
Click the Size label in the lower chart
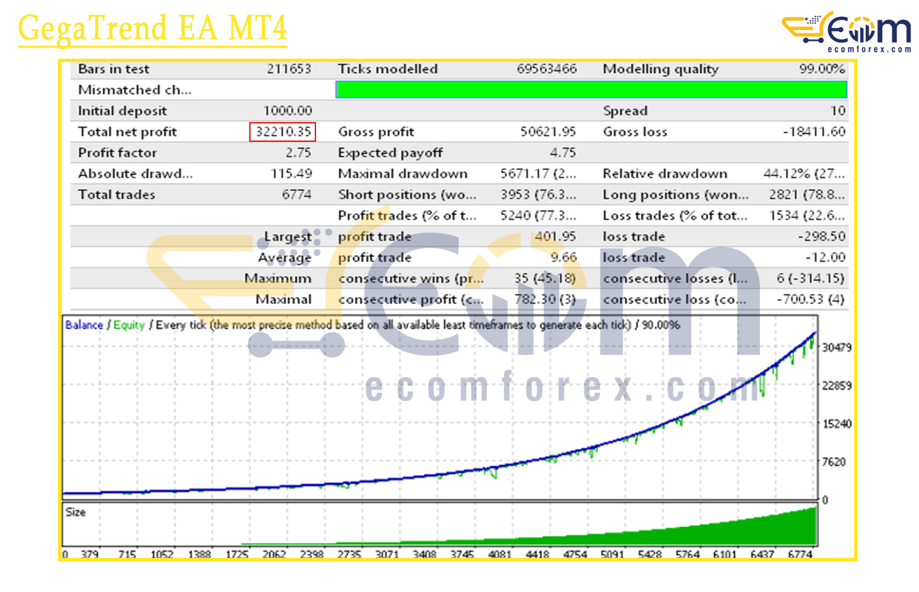(76, 512)
